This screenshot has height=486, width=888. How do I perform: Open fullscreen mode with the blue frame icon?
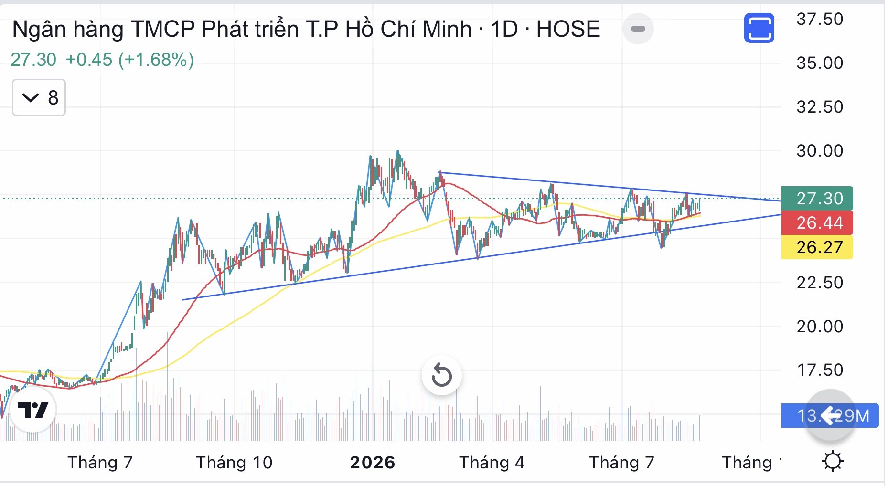[759, 28]
